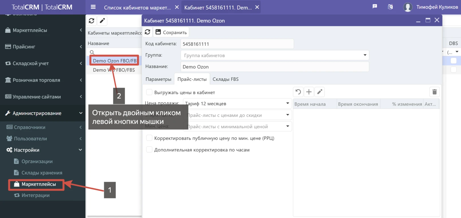Click the pencil edit icon in list toolbar

click(x=102, y=21)
